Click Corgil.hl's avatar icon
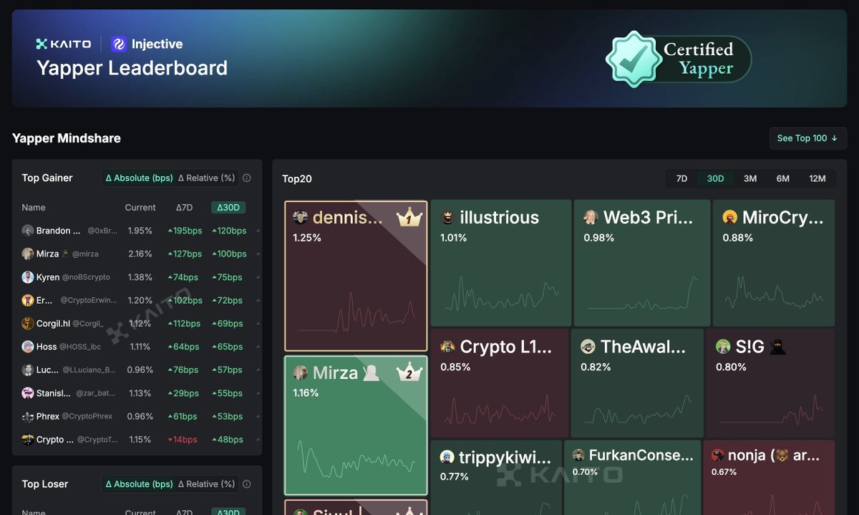This screenshot has width=859, height=515. coord(28,324)
